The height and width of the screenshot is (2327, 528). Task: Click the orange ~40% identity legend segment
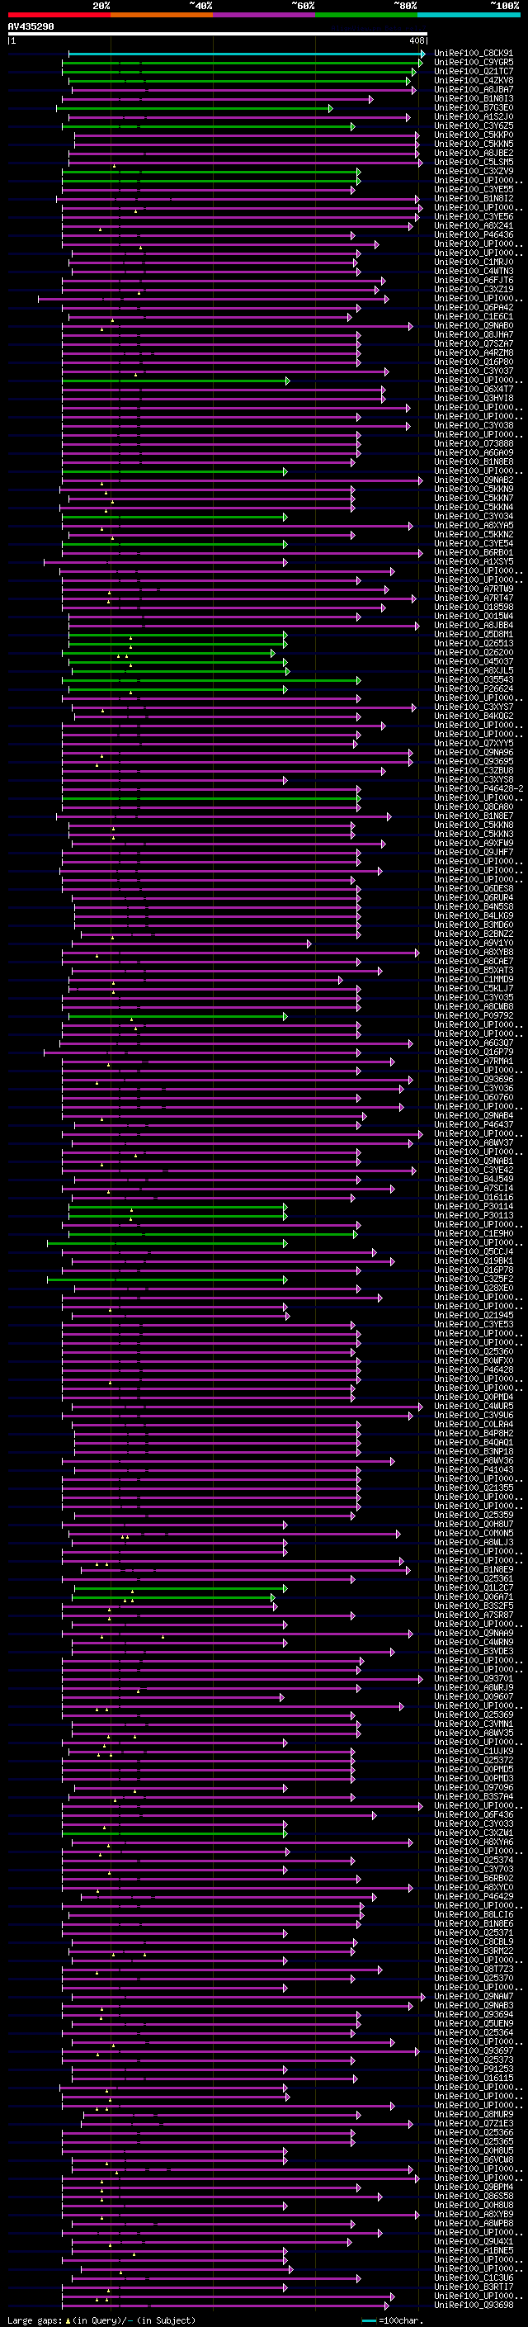pyautogui.click(x=162, y=15)
